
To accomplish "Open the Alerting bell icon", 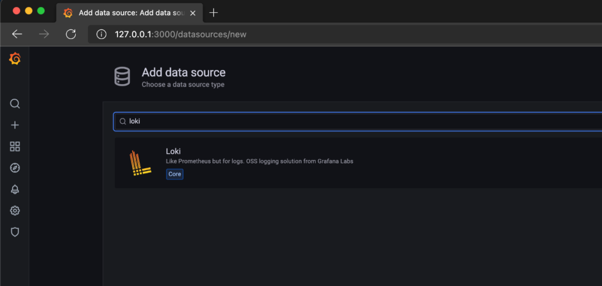I will (14, 189).
